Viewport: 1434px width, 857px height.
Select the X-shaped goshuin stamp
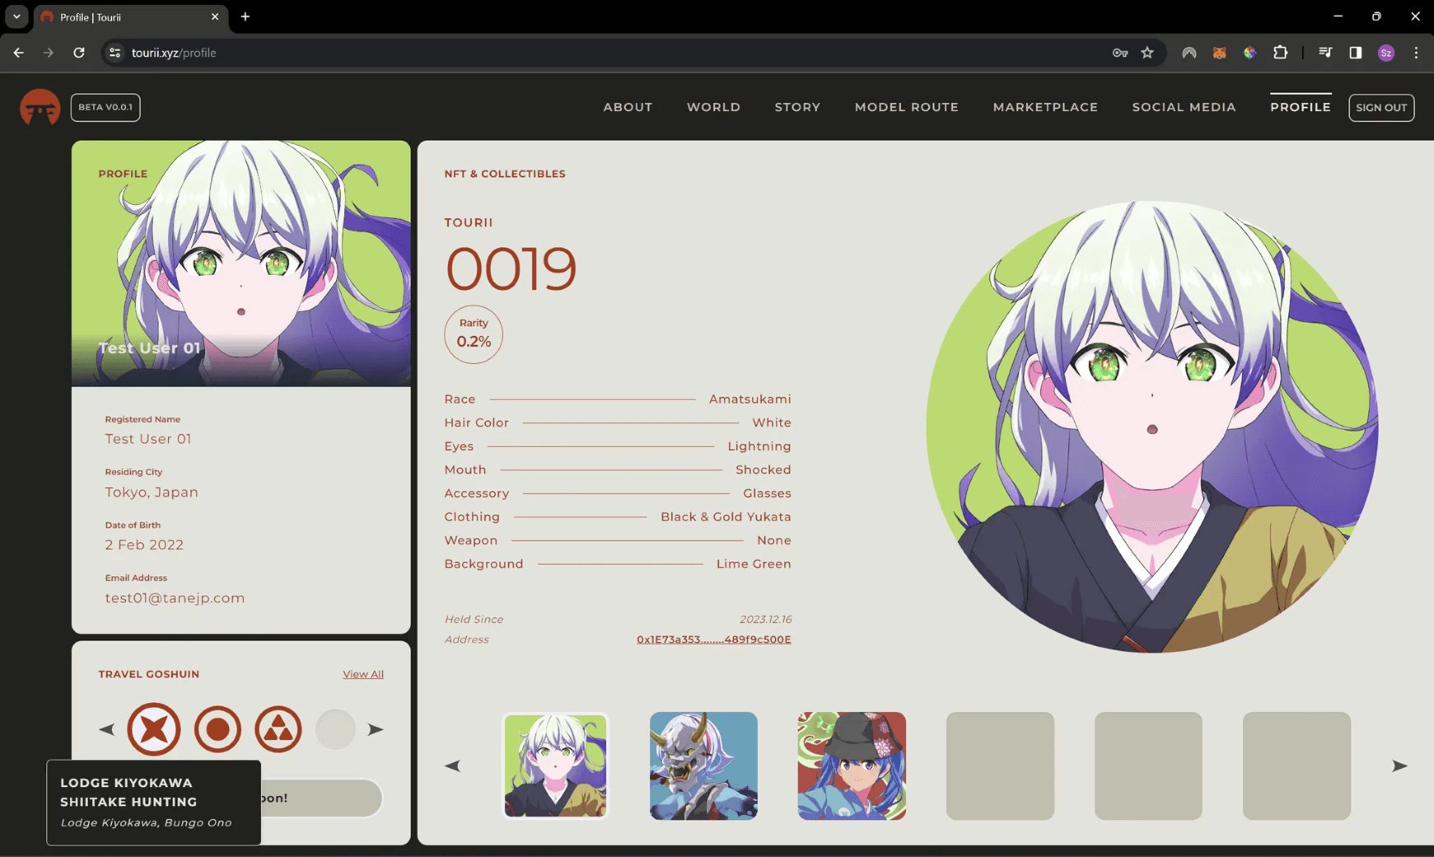(154, 729)
